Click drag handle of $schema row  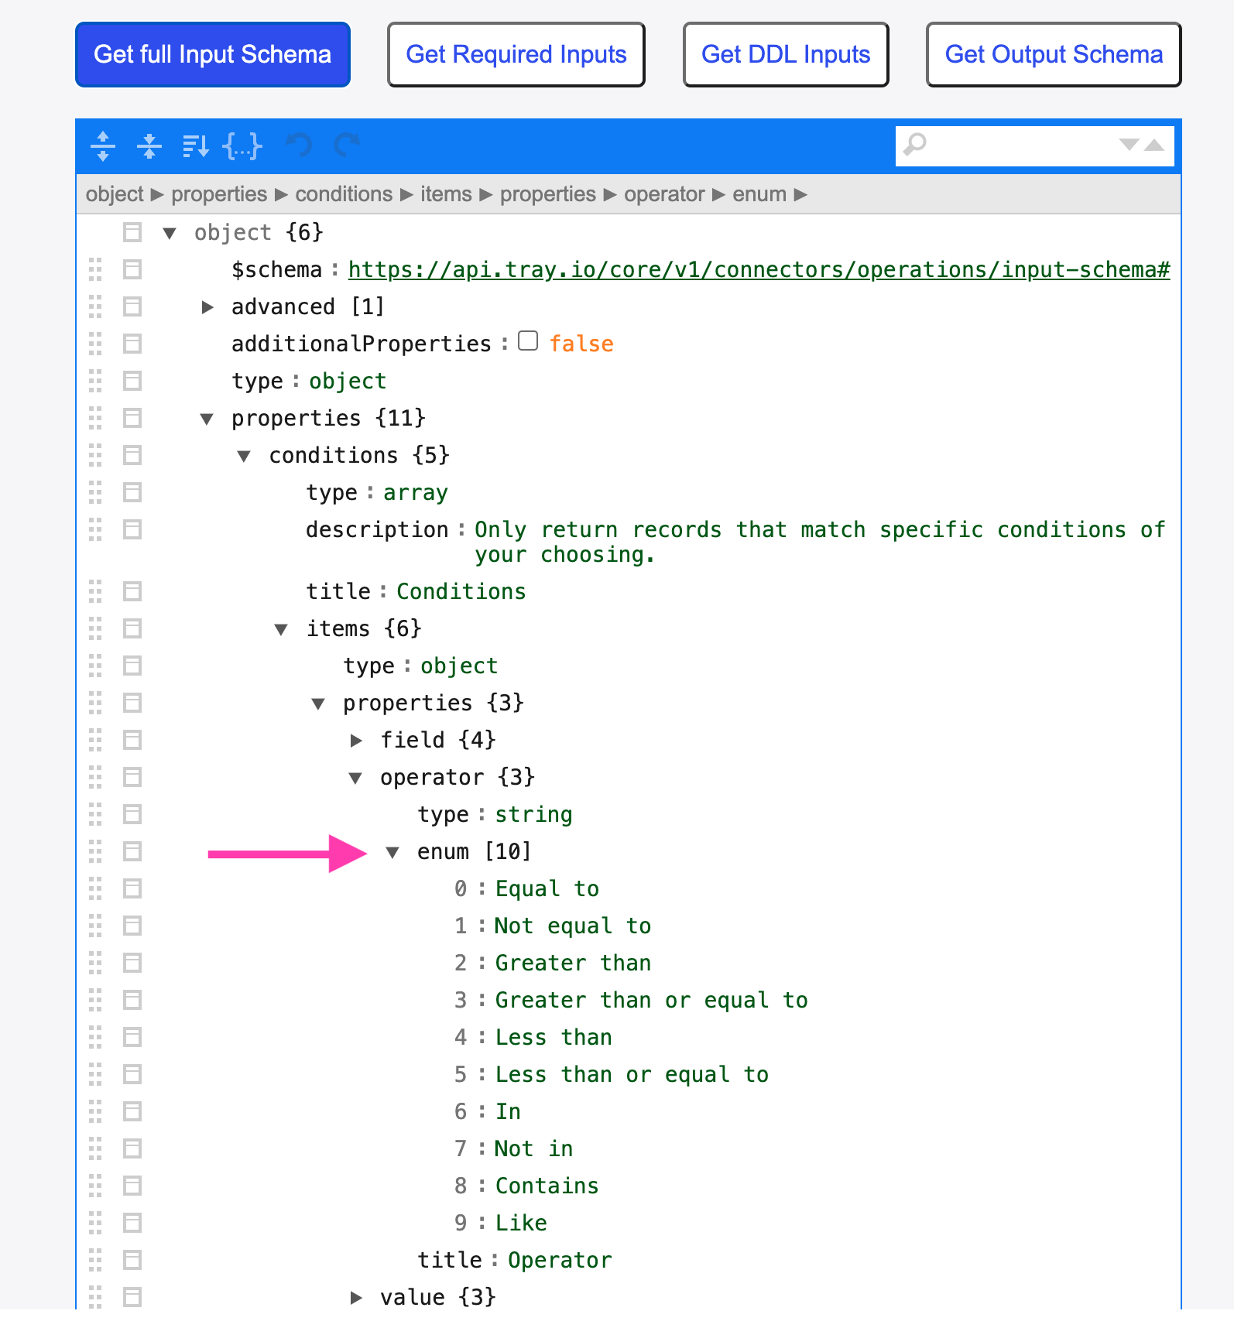(95, 269)
